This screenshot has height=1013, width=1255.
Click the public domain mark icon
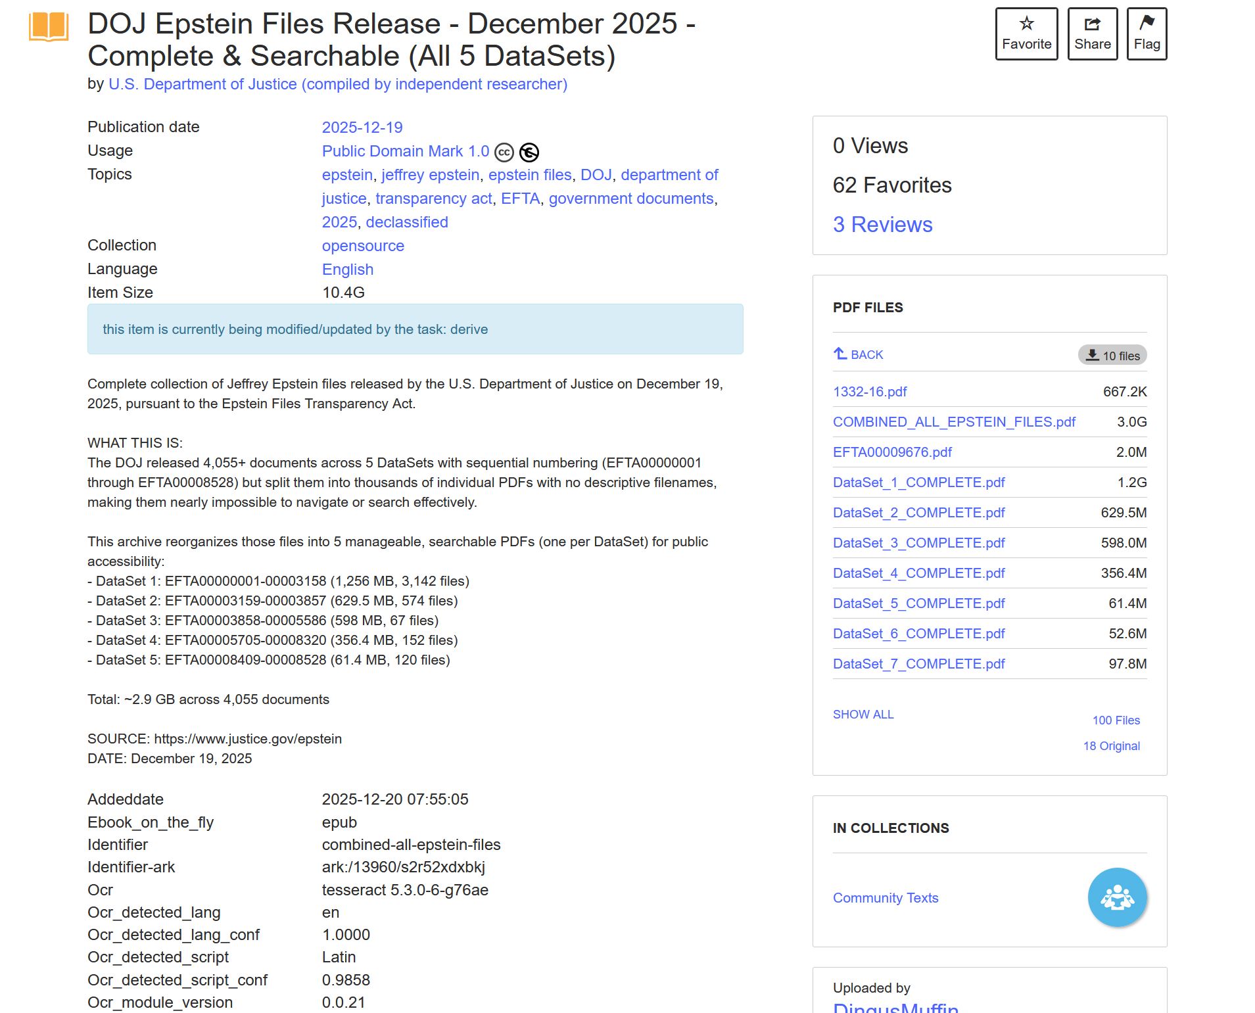pyautogui.click(x=529, y=153)
